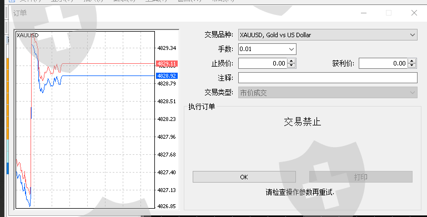Open the 交易品种 XAUUSD symbol dropdown
Screen dimensions: 427x217
(328, 35)
